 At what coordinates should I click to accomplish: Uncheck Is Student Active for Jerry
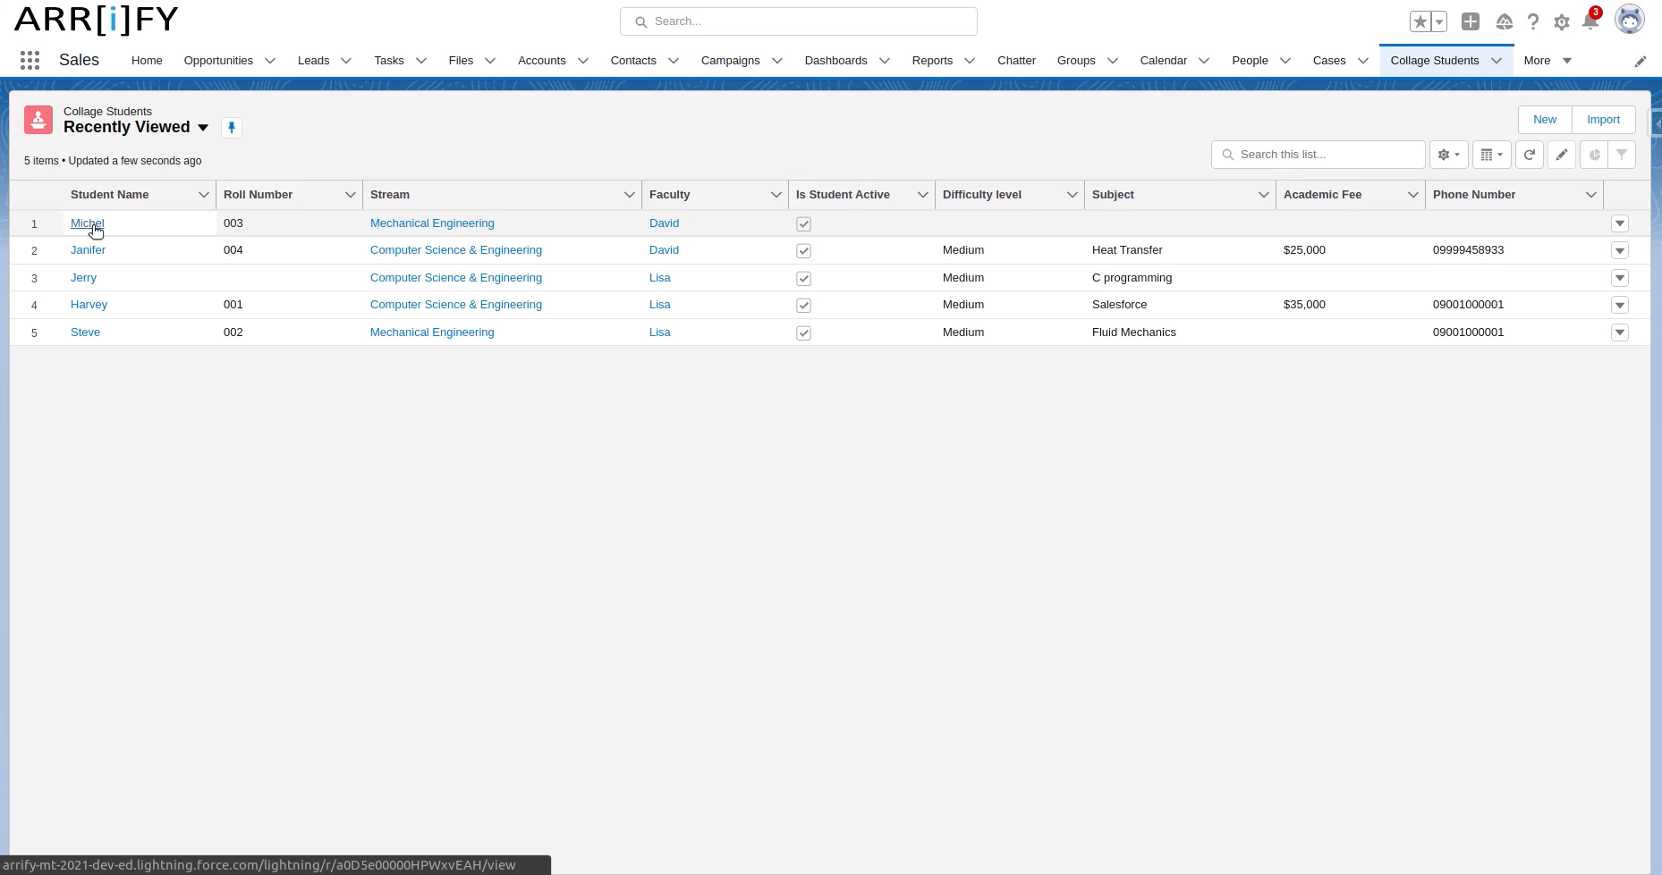pyautogui.click(x=803, y=278)
